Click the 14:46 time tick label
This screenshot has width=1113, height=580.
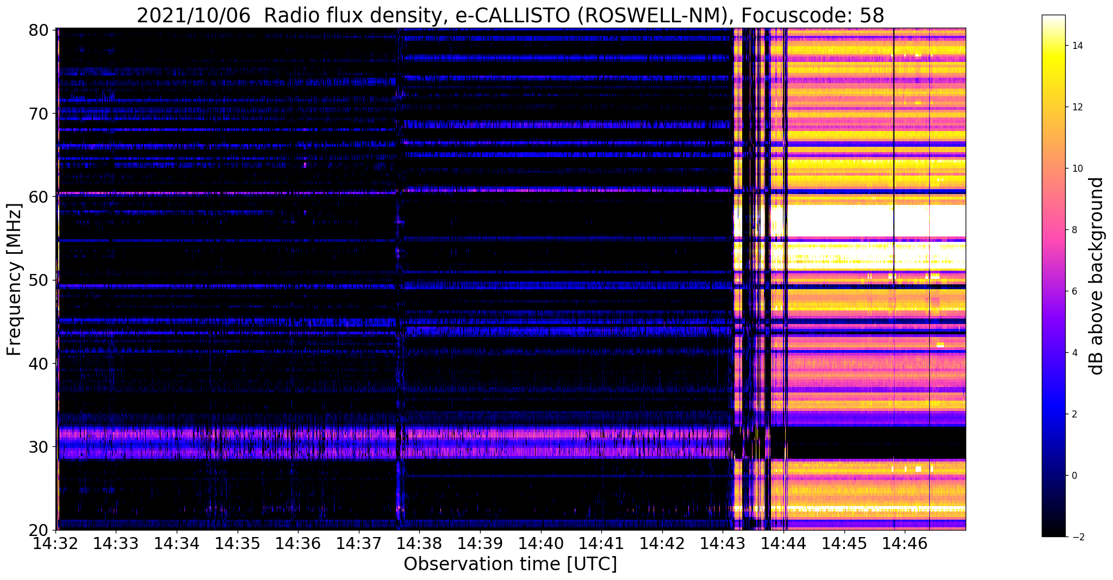tap(905, 542)
